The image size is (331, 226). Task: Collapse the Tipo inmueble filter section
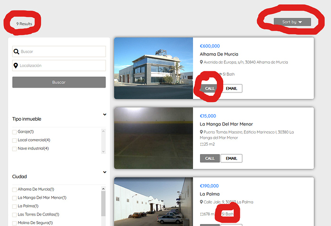[105, 114]
